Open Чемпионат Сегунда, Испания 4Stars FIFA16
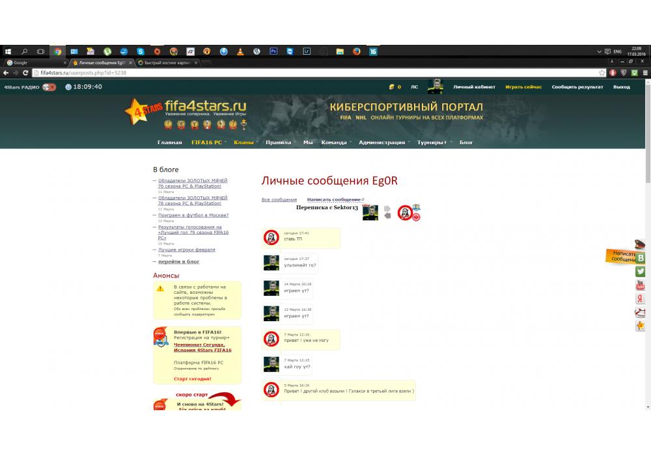 click(202, 347)
